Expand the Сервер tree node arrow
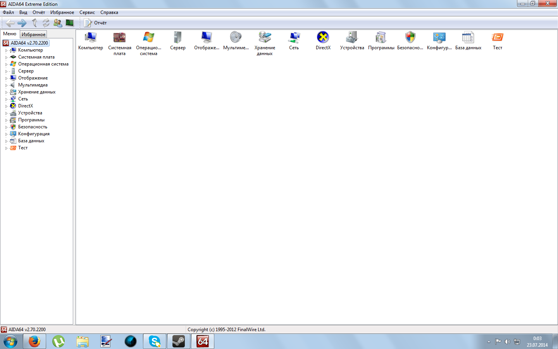 coord(6,71)
